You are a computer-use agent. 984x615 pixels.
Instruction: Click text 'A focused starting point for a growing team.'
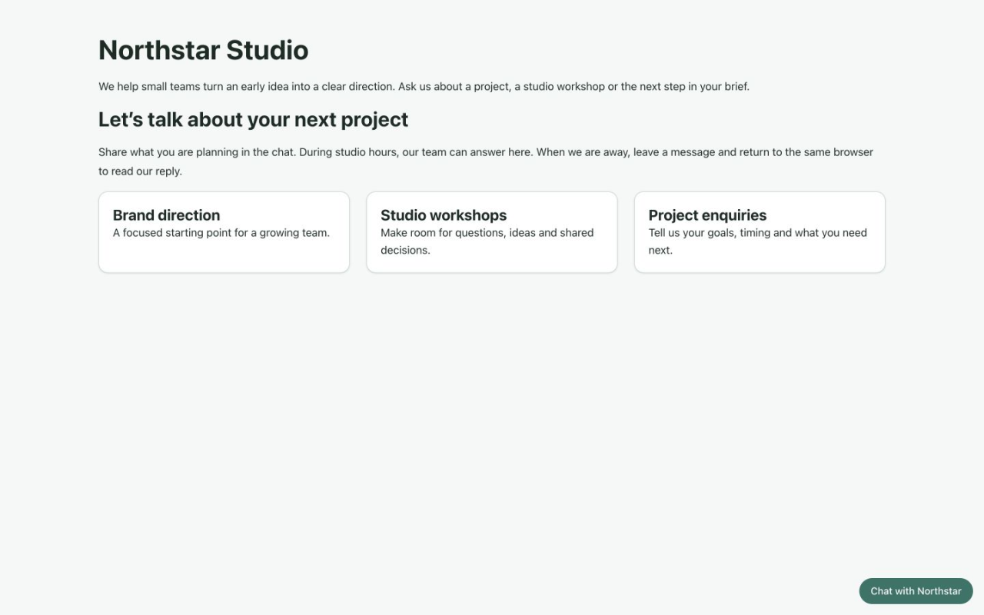click(x=221, y=233)
